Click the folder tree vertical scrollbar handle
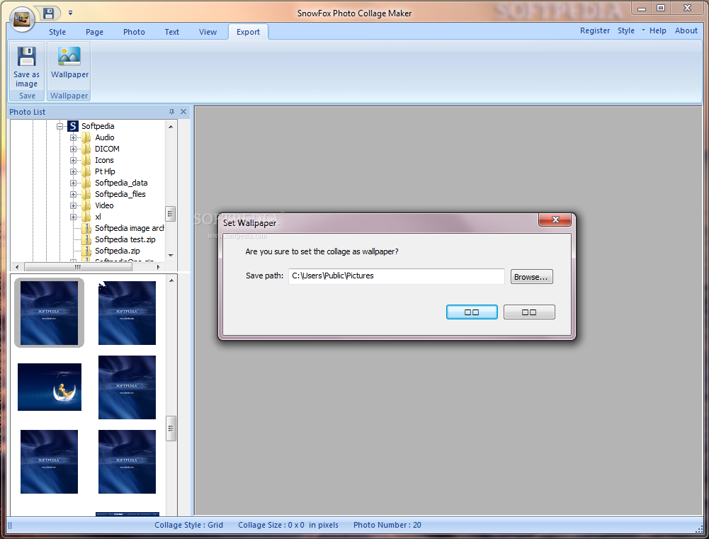 [x=171, y=214]
